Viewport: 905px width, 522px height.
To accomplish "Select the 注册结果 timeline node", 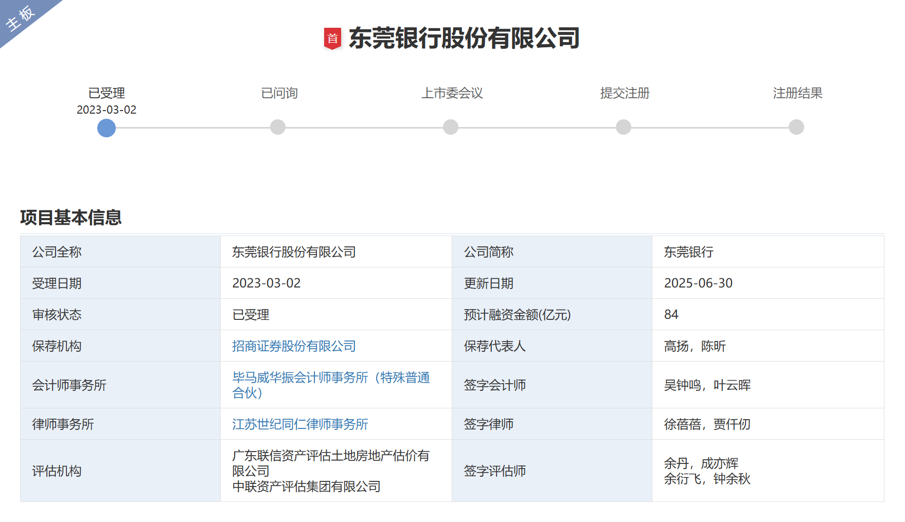I will pos(796,127).
